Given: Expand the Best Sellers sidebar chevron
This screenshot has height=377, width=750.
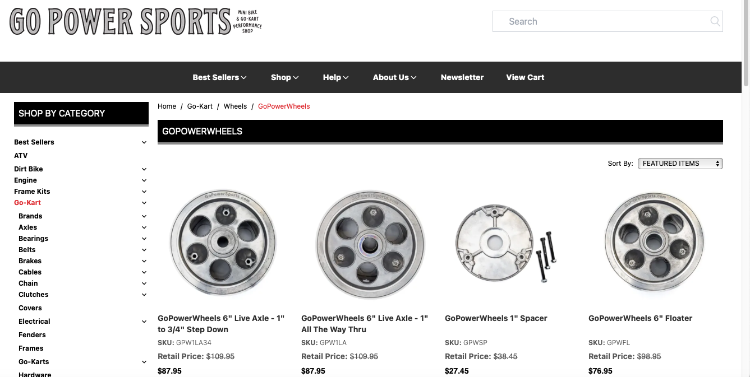Looking at the screenshot, I should [144, 142].
